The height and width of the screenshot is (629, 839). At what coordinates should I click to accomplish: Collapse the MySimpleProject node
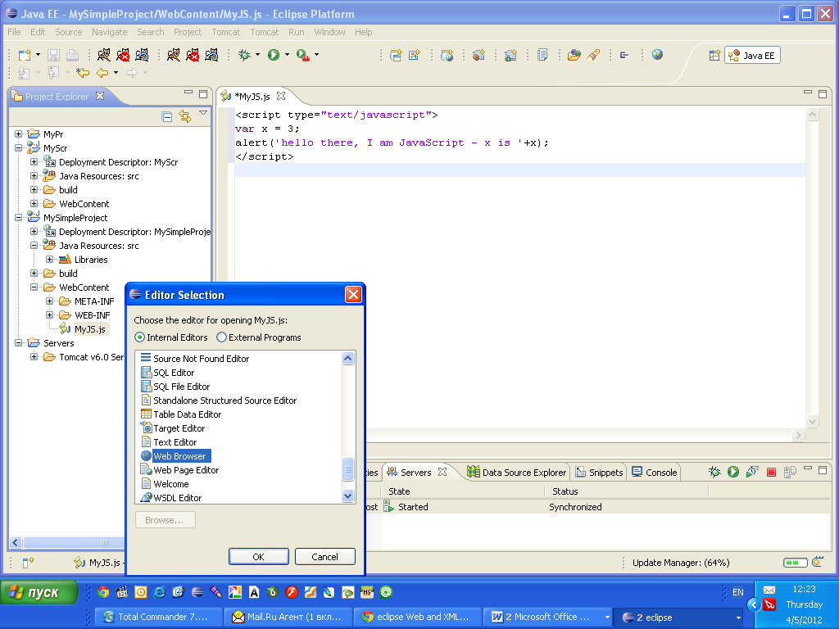coord(18,217)
